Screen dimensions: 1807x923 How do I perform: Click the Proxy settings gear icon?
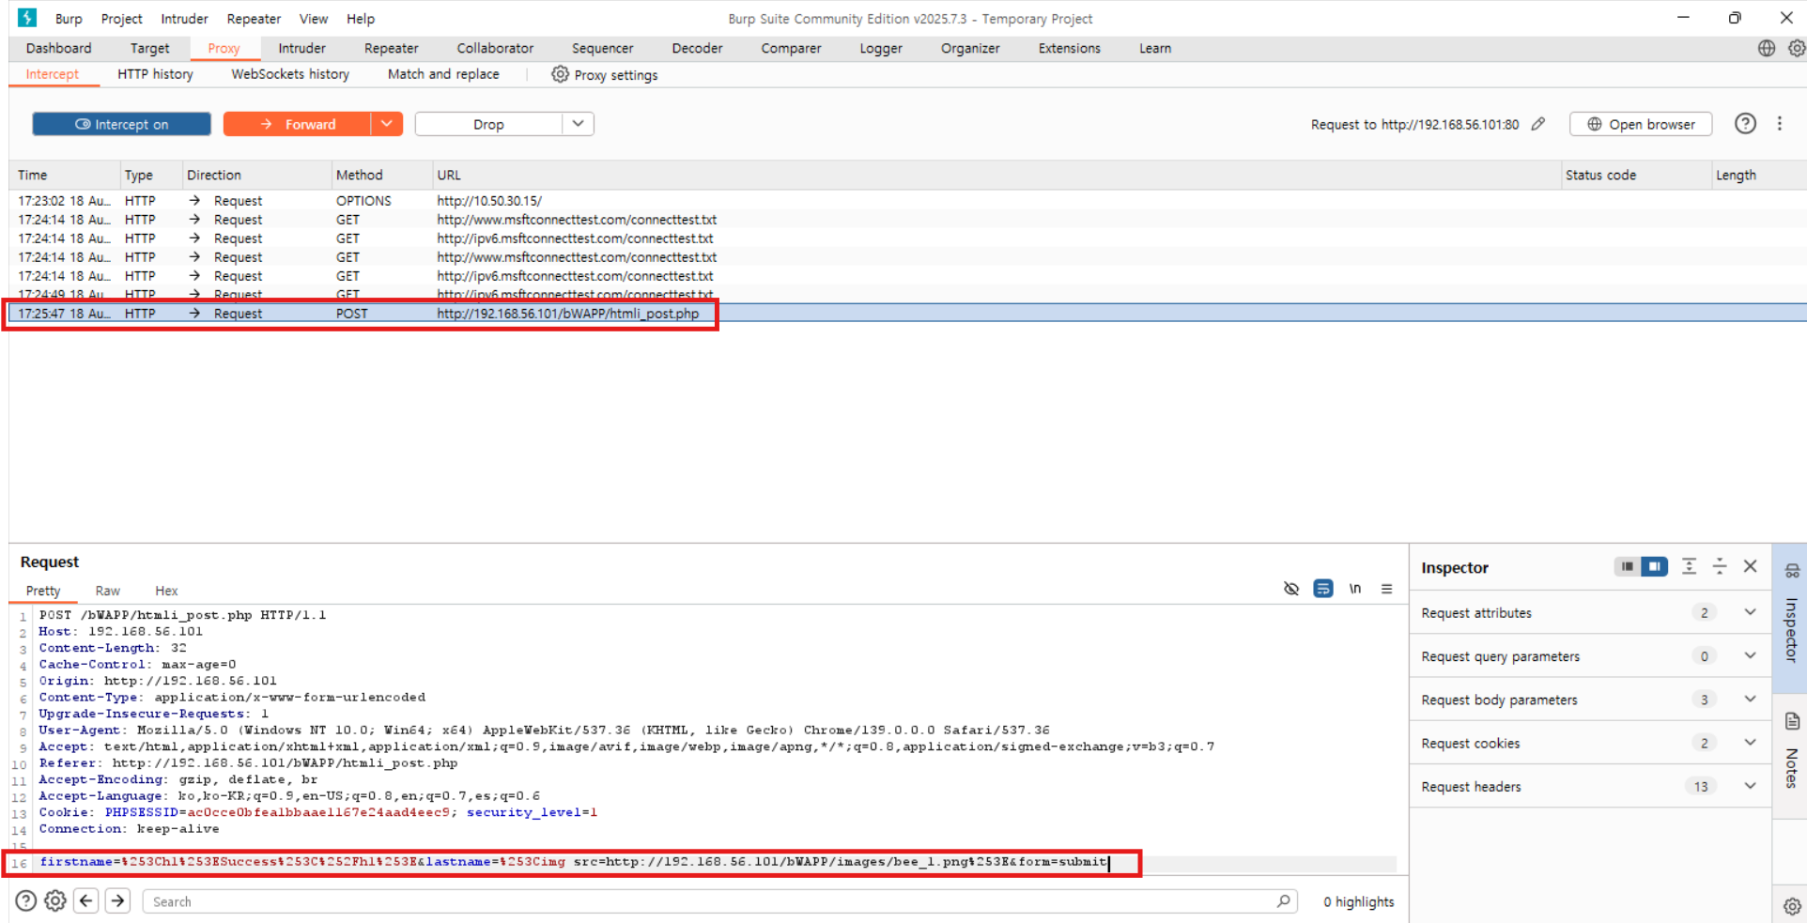pyautogui.click(x=560, y=74)
